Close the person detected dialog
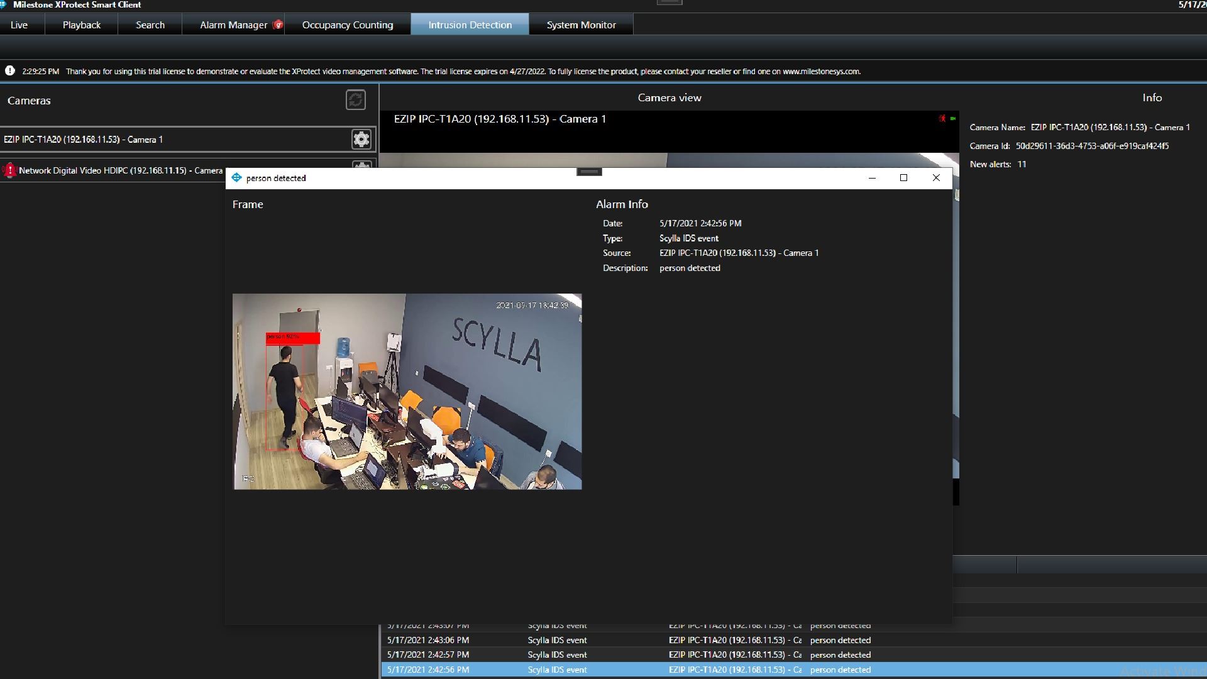 936,178
